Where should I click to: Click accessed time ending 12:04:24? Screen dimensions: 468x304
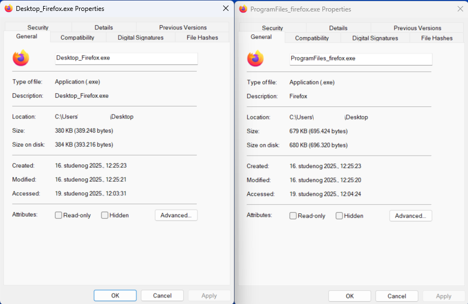click(x=325, y=194)
